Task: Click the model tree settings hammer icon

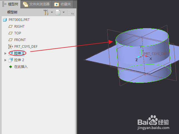Action: (x=46, y=12)
